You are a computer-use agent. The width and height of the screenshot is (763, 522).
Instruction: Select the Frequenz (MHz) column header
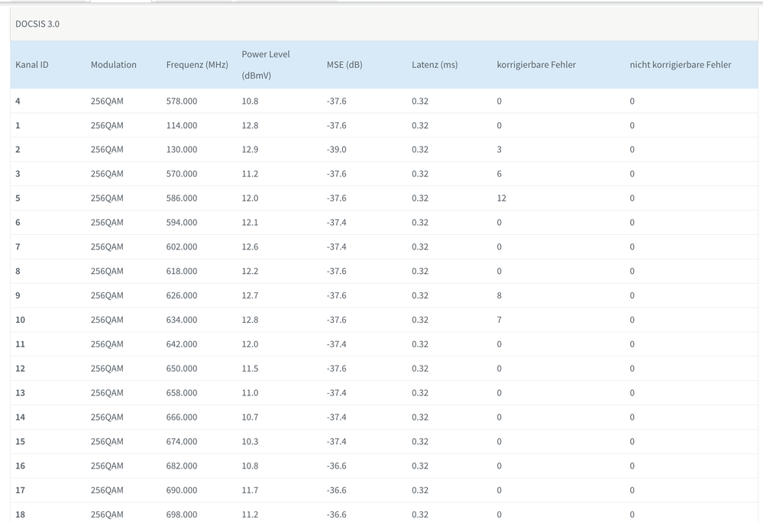coord(197,65)
